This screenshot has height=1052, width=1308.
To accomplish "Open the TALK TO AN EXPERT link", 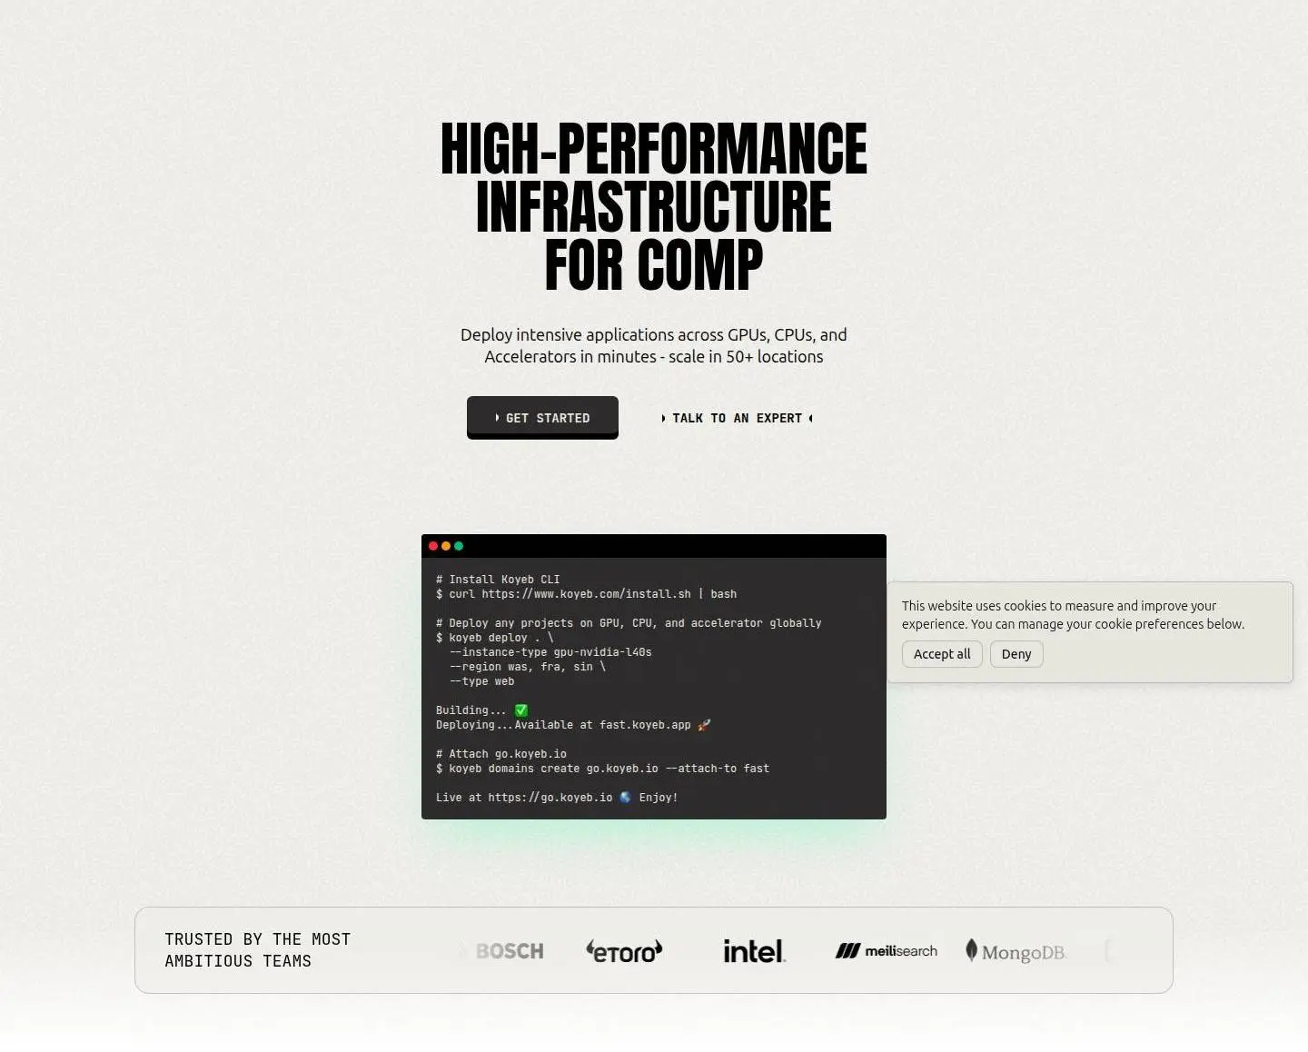I will click(x=737, y=418).
